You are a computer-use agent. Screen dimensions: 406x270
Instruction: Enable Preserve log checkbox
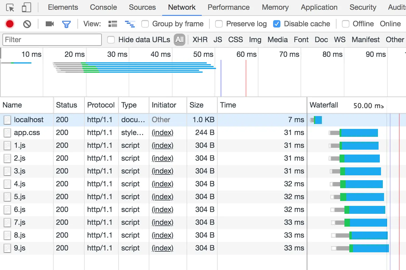pos(219,24)
